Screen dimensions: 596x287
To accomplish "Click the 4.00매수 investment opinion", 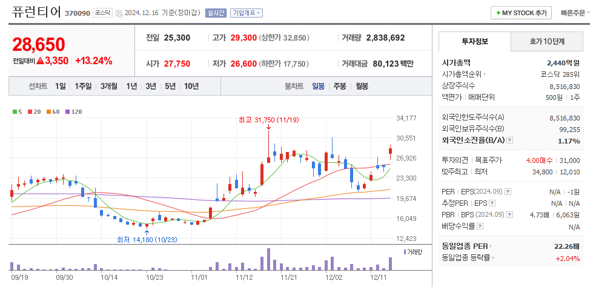I will click(539, 160).
